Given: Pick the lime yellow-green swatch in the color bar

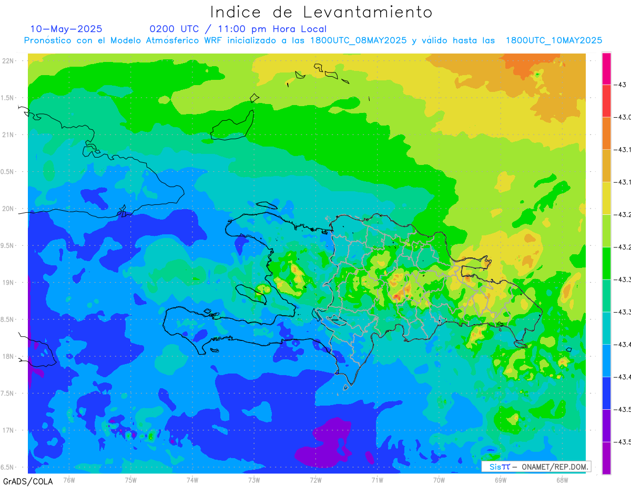Looking at the screenshot, I should tap(606, 231).
